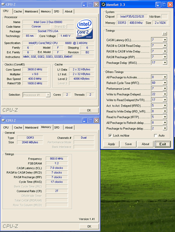This screenshot has height=232, width=175.
Task: Click the top CPU-Z window title icon
Action: (3, 4)
